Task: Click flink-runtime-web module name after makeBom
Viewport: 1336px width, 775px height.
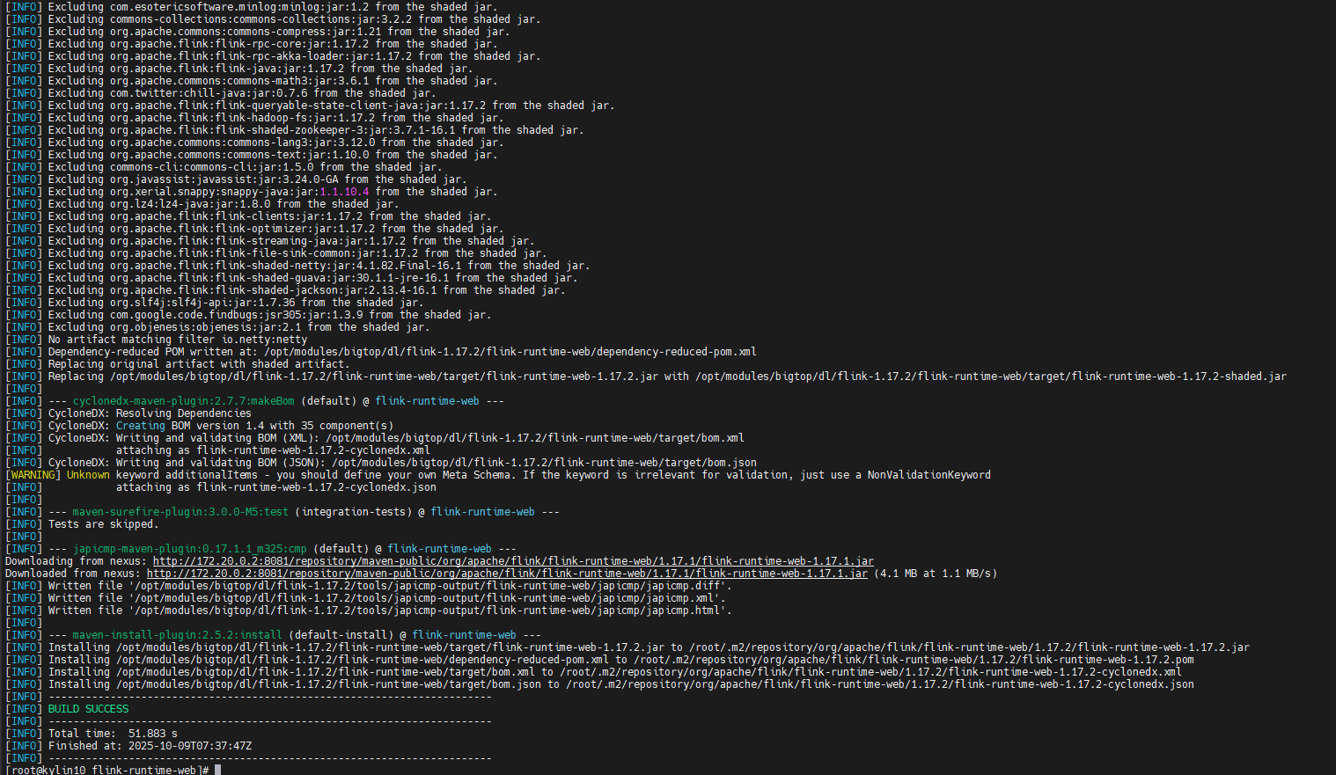Action: click(427, 401)
